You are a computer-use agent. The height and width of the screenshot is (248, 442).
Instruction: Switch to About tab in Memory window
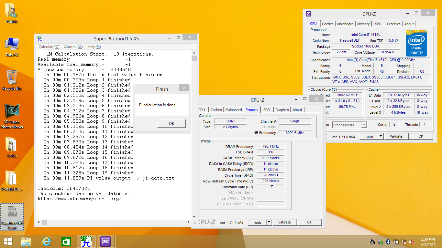[297, 110]
